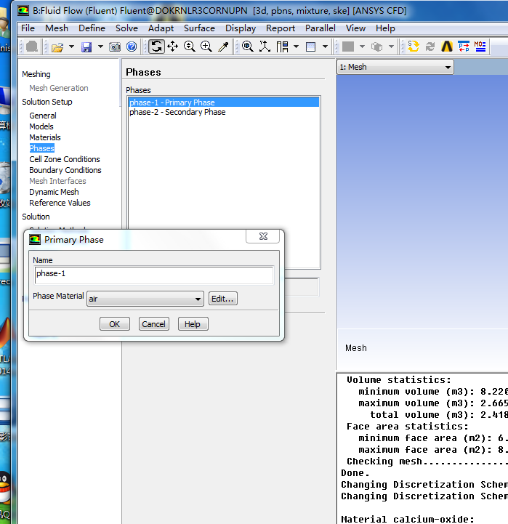Select Dynamic Mesh in the tree
Screen dimensions: 508x524
[54, 192]
